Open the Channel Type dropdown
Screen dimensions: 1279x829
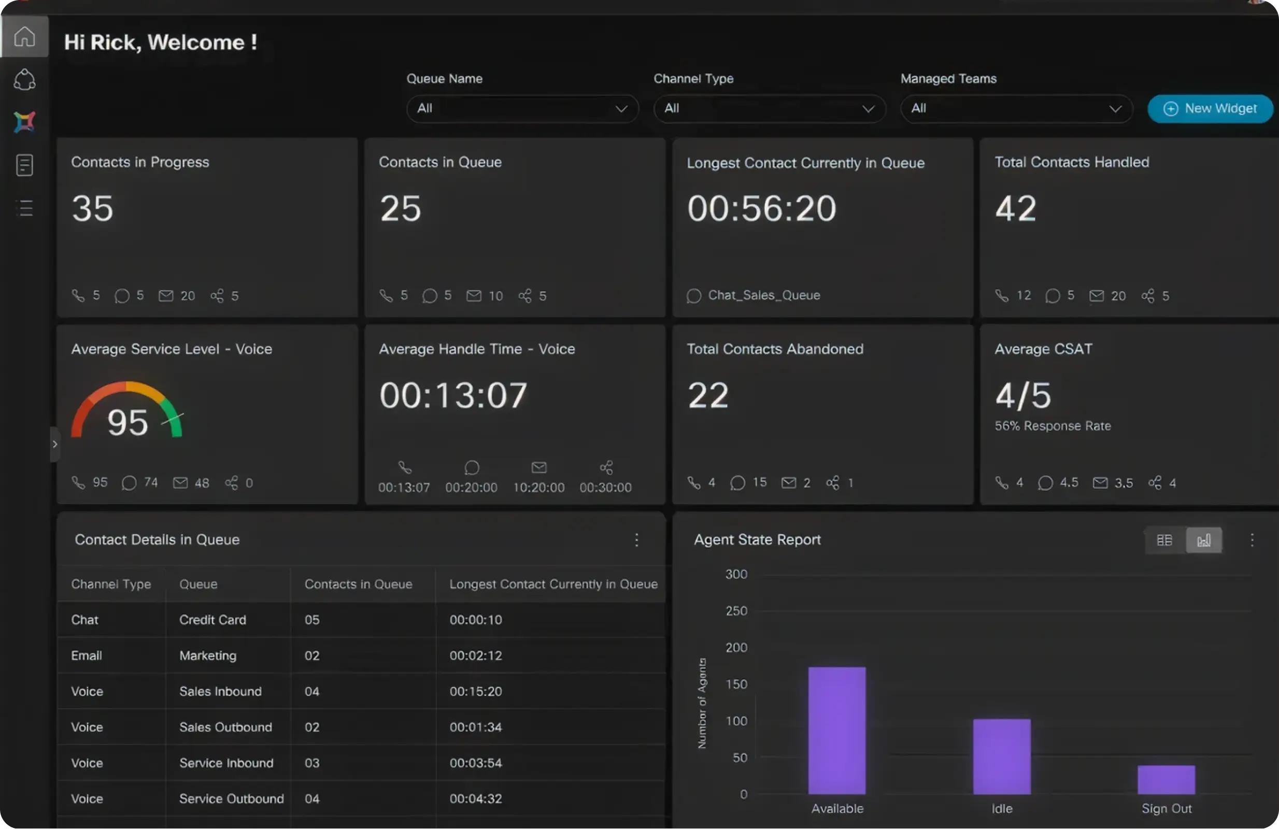click(x=769, y=108)
